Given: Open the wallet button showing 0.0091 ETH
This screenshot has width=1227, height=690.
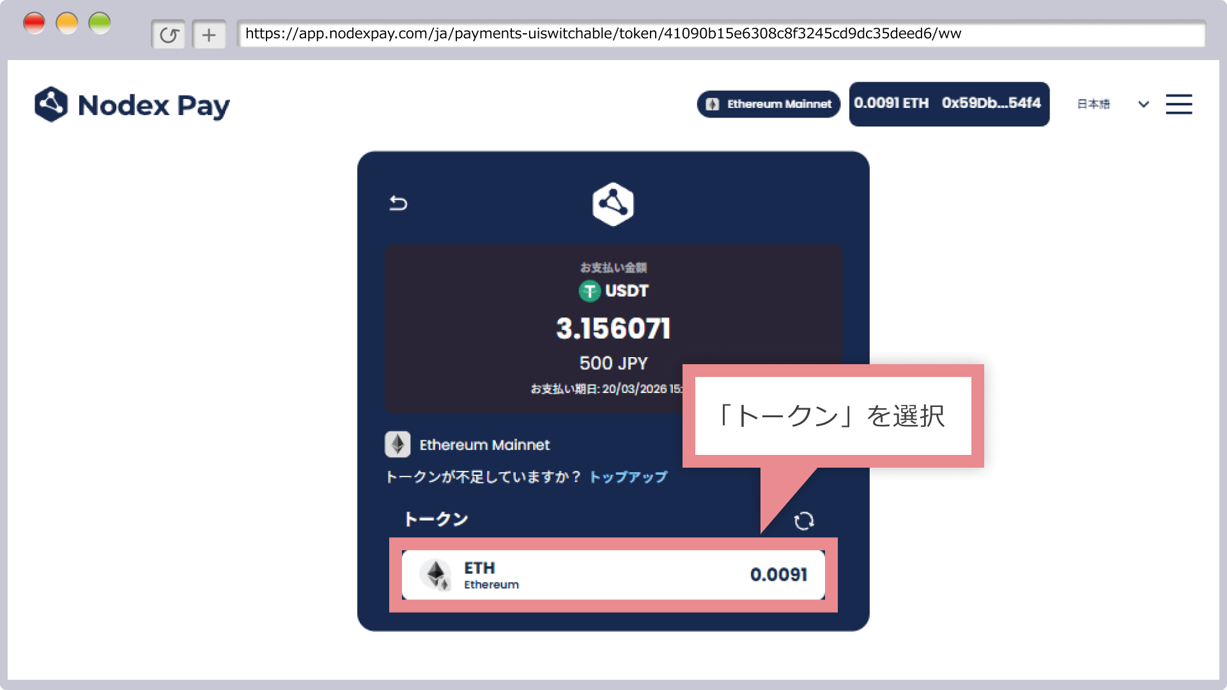Looking at the screenshot, I should (949, 103).
